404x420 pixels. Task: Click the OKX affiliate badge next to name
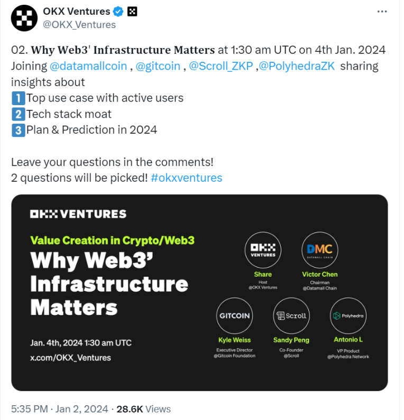pyautogui.click(x=132, y=12)
